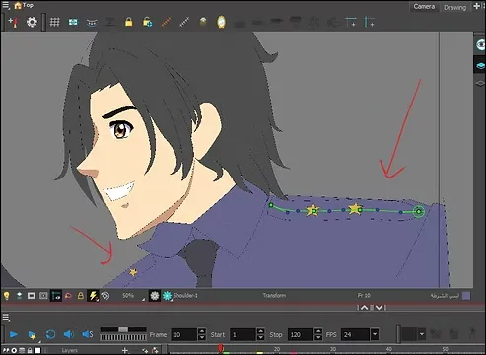Screen dimensions: 486x355
Task: Click the purple color swatch in status bar
Action: pyautogui.click(x=466, y=296)
